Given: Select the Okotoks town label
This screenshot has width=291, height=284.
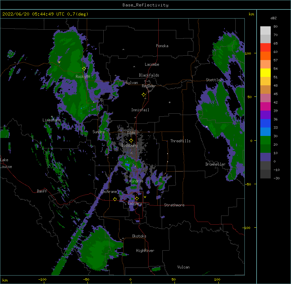Looking at the screenshot, I should 139,236.
